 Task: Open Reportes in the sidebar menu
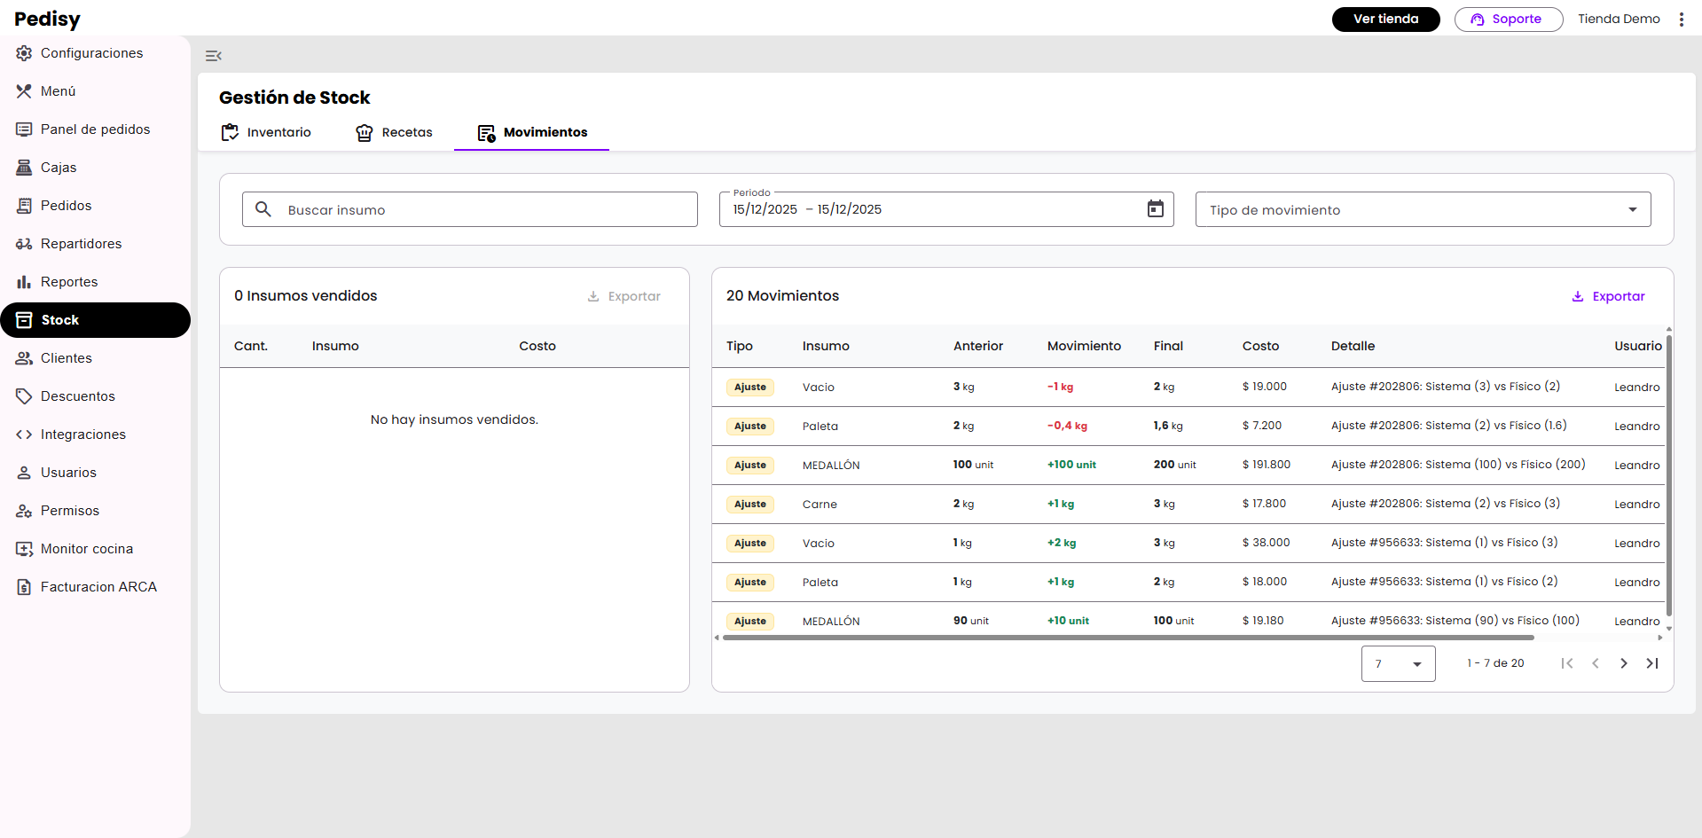68,282
